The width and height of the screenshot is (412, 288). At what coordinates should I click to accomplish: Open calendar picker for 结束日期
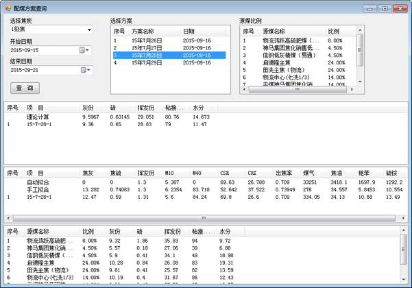click(x=82, y=70)
